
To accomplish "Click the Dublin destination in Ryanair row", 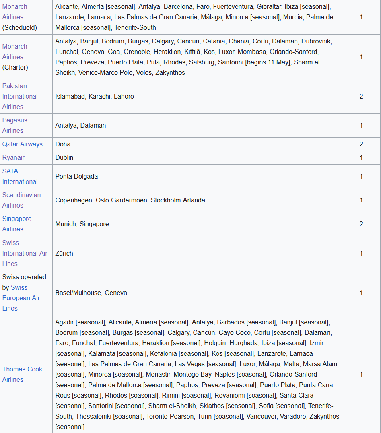I will (64, 157).
